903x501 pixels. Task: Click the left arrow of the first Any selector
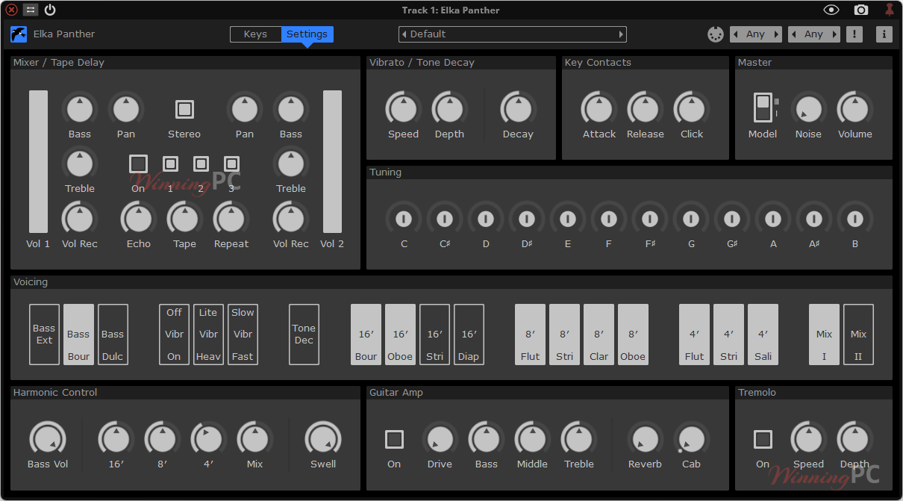(x=735, y=34)
